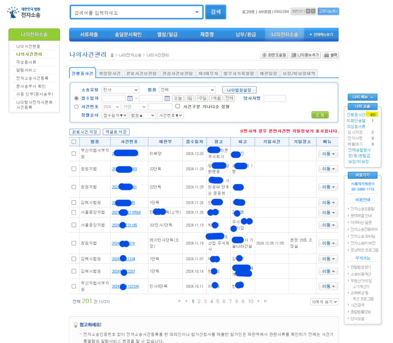Open the 10개씩 보기 page size dropdown

324,302
